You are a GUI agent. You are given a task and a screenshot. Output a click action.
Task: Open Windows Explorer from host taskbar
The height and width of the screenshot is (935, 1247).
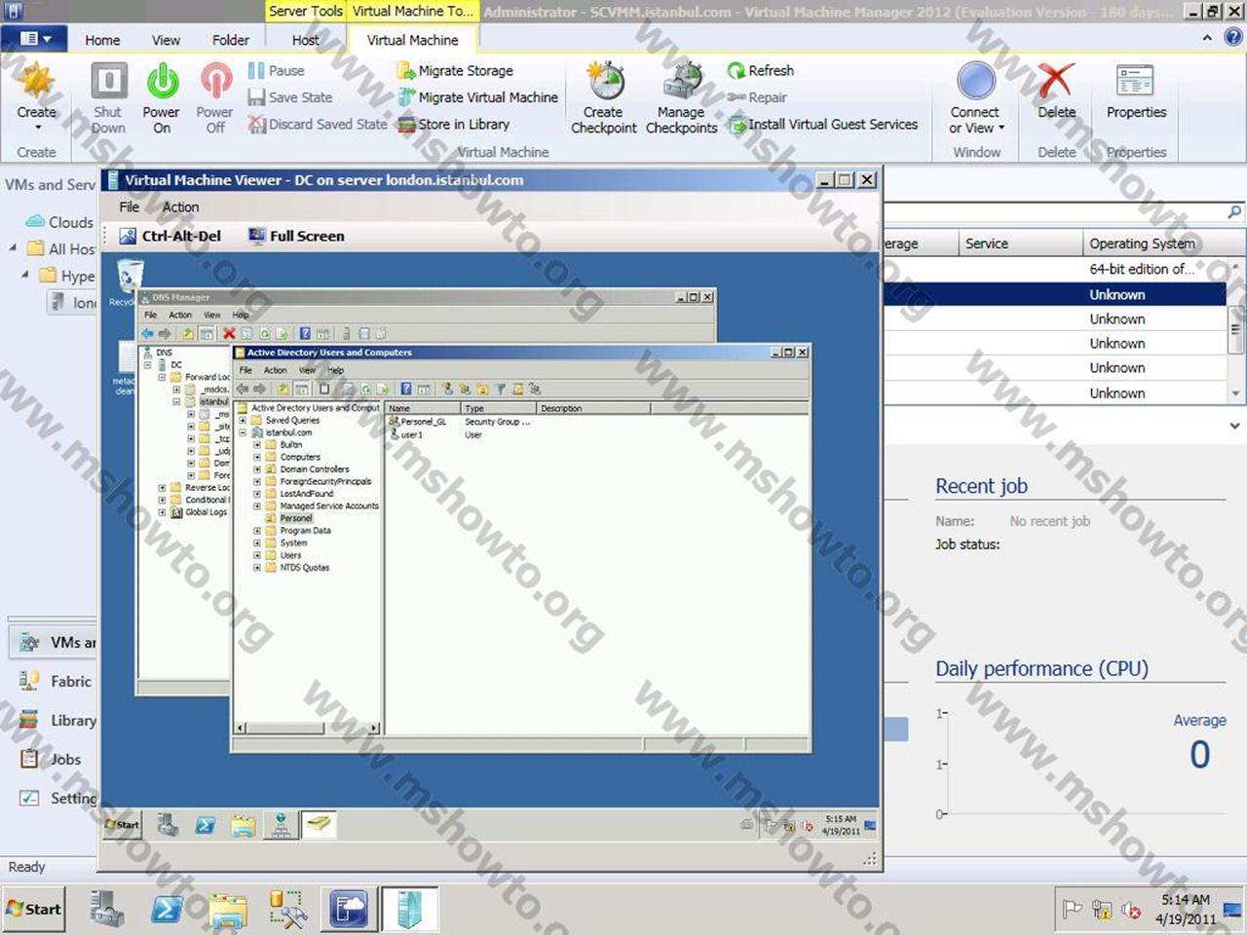228,910
